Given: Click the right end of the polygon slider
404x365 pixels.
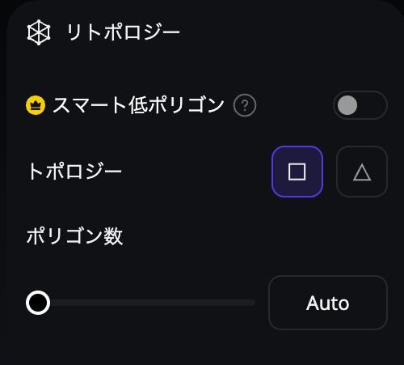Looking at the screenshot, I should coord(253,303).
